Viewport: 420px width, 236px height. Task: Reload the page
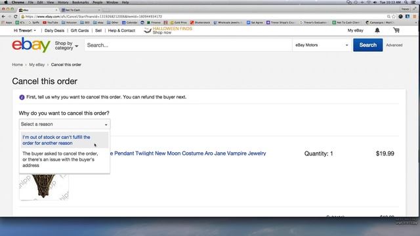16,16
